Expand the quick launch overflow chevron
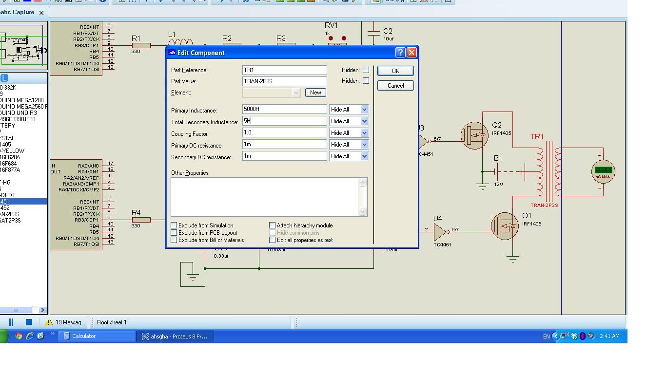Viewport: 666px width, 374px height. tap(52, 335)
